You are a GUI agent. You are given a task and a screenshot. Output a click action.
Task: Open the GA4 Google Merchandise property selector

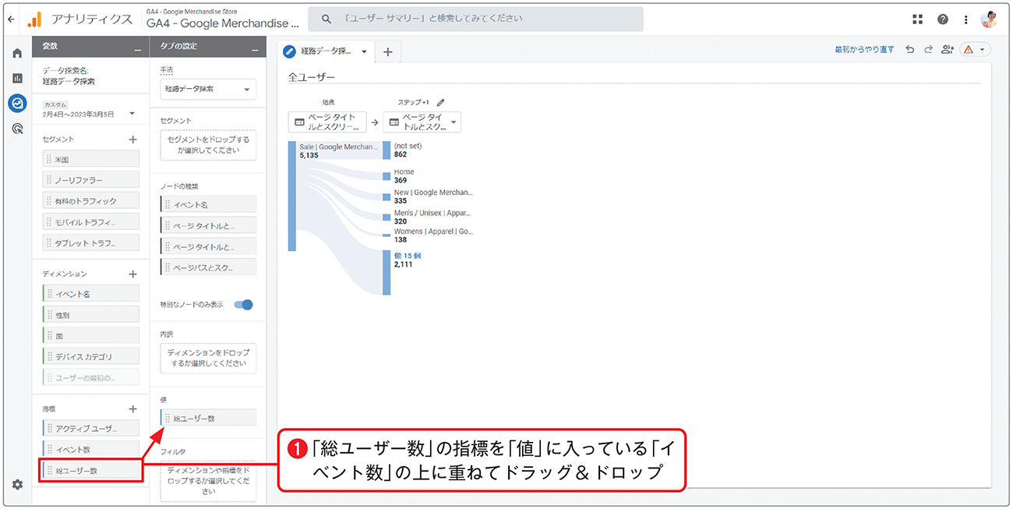coord(222,19)
